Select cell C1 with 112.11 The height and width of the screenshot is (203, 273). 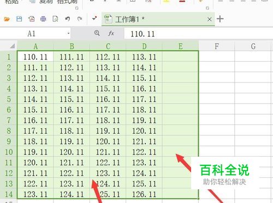[108, 57]
